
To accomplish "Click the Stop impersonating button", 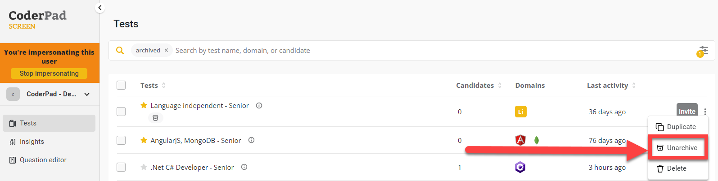I will (x=49, y=73).
